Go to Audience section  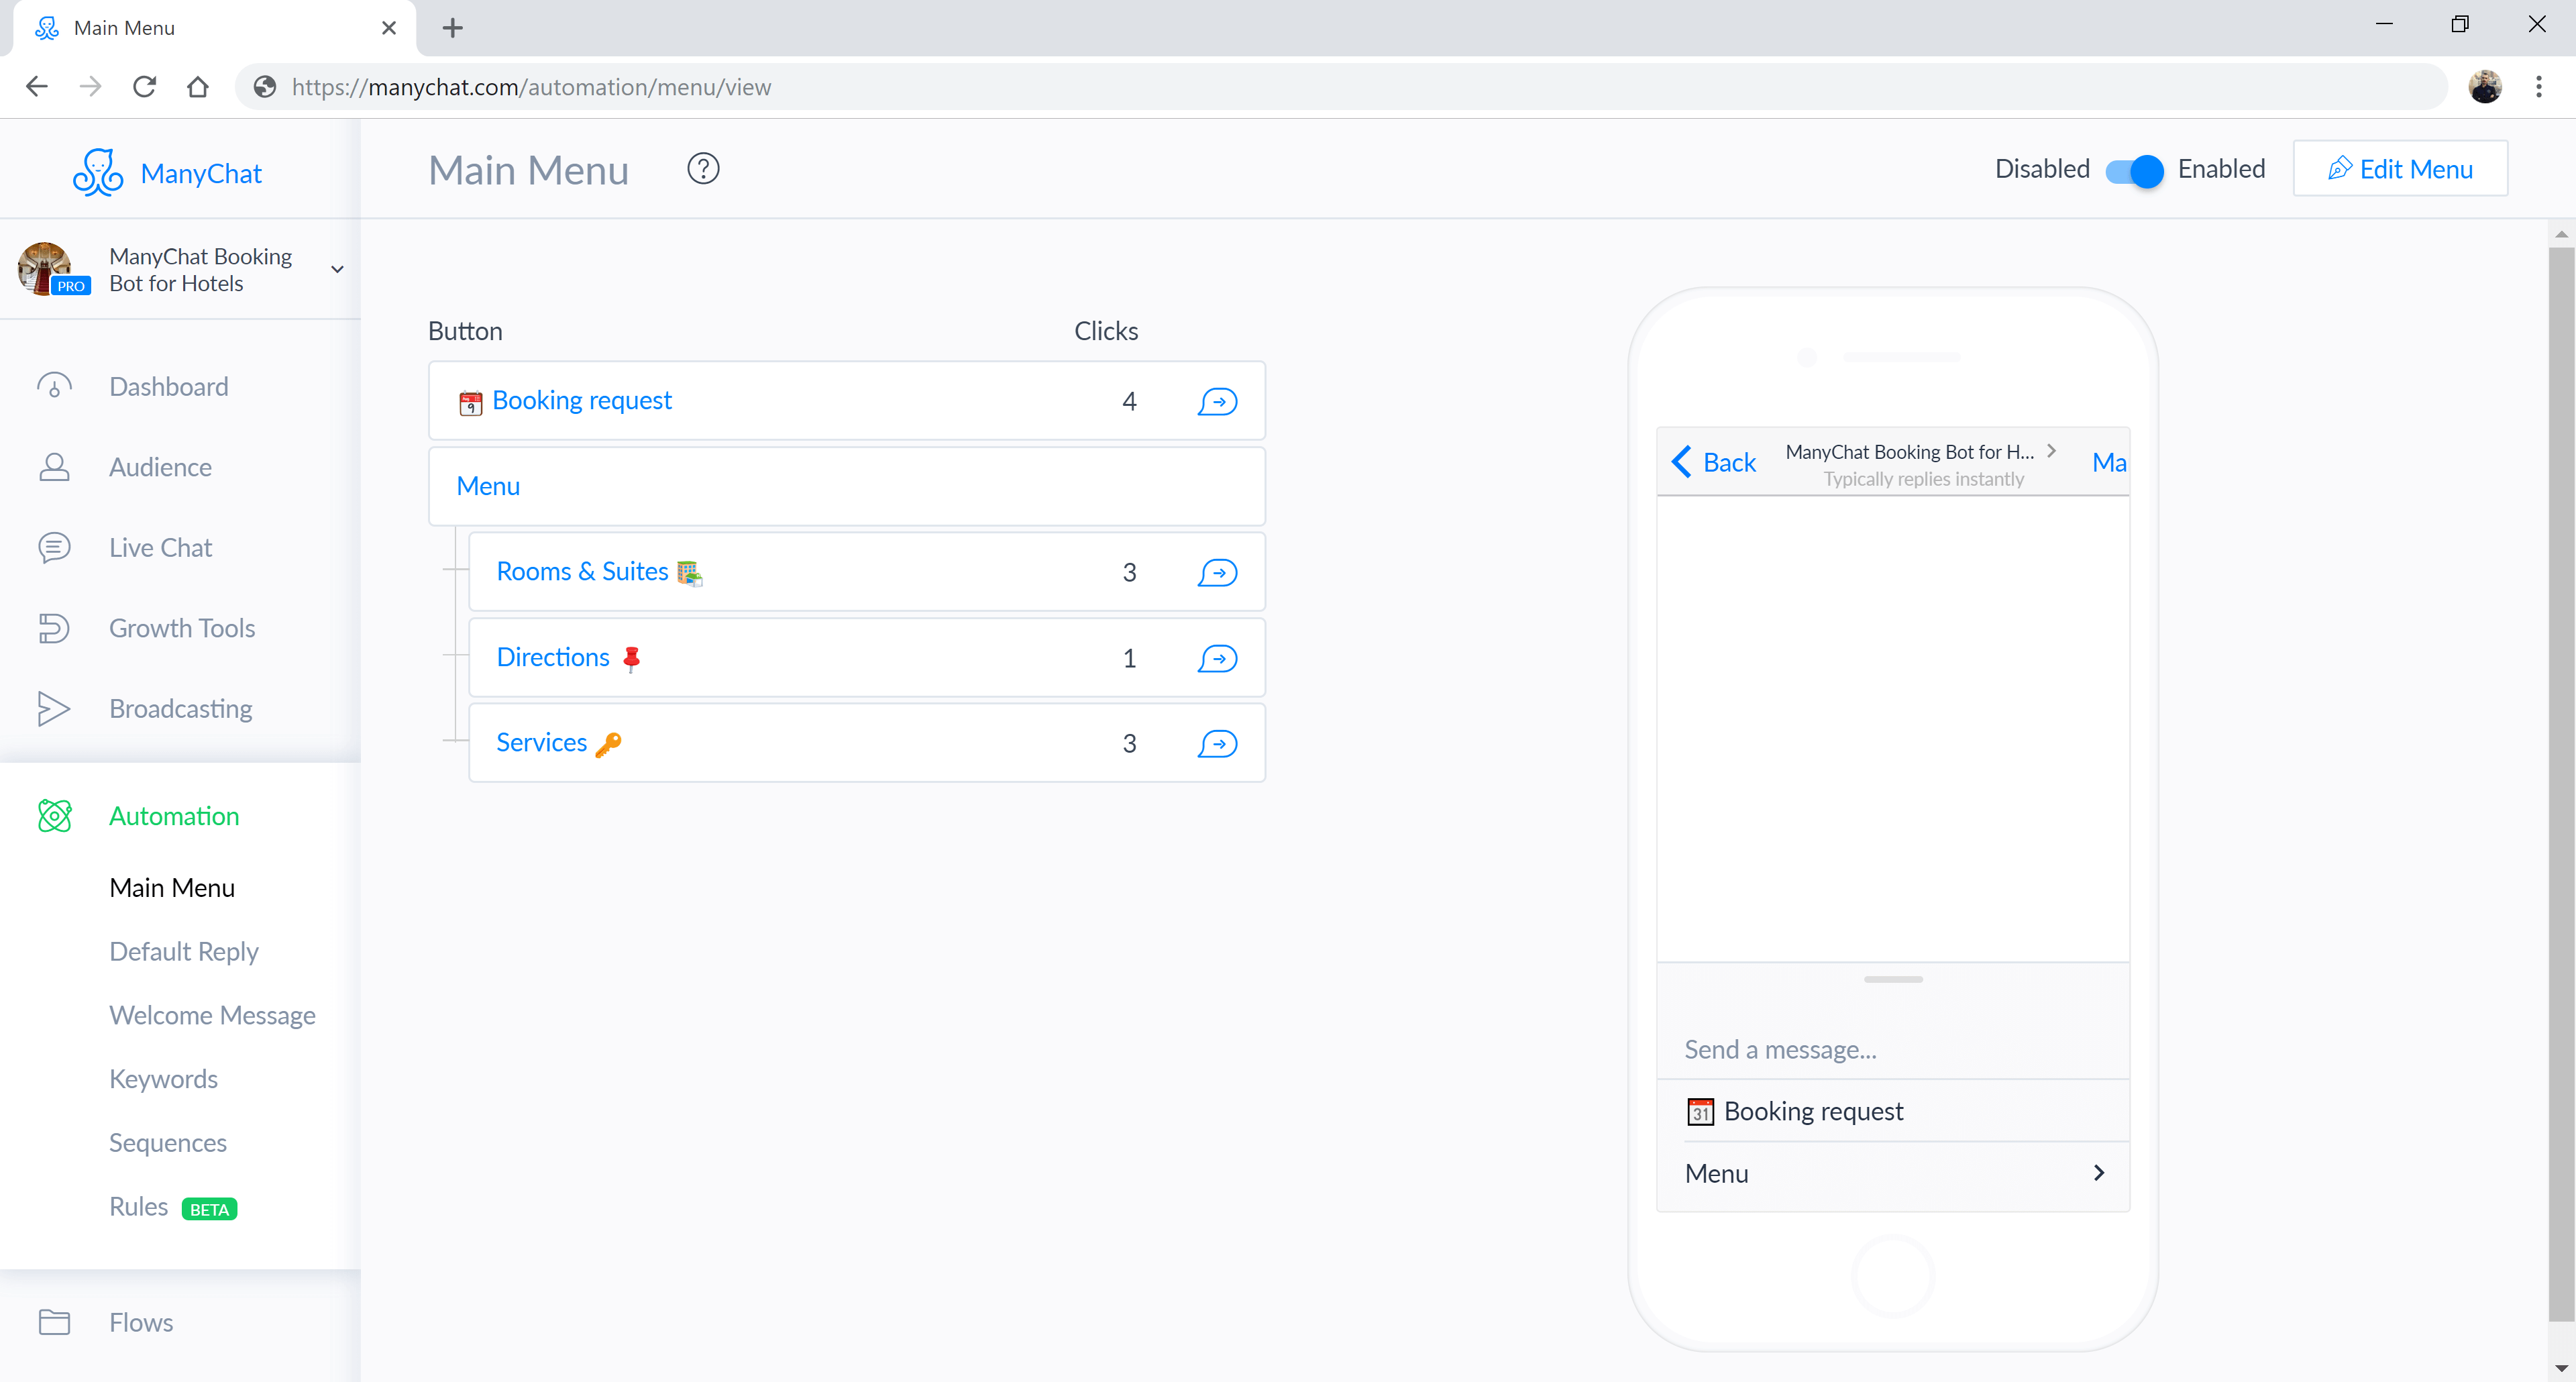click(160, 467)
